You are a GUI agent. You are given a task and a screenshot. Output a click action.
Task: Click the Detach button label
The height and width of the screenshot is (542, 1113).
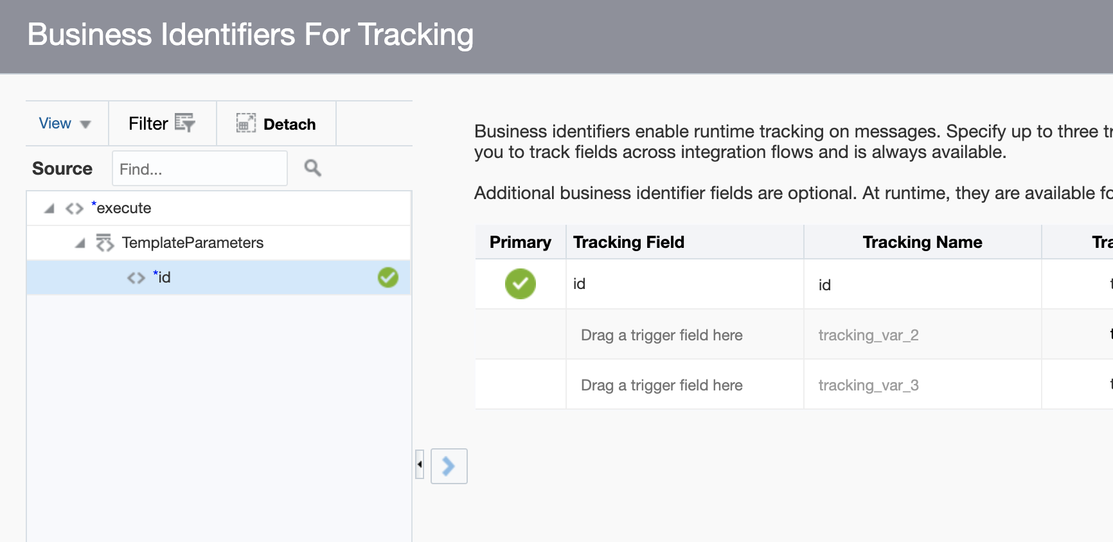pos(289,124)
